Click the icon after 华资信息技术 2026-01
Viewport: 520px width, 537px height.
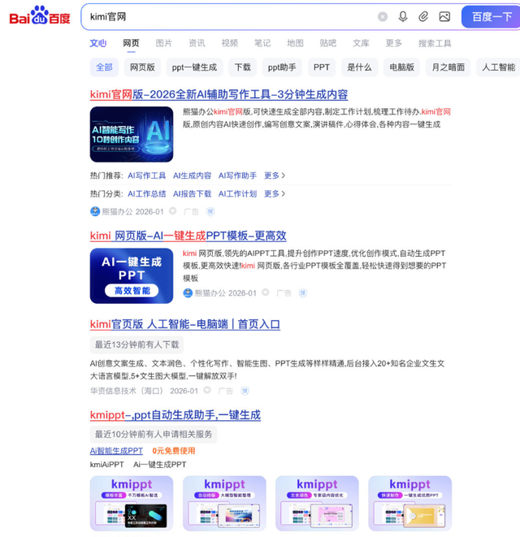(207, 390)
